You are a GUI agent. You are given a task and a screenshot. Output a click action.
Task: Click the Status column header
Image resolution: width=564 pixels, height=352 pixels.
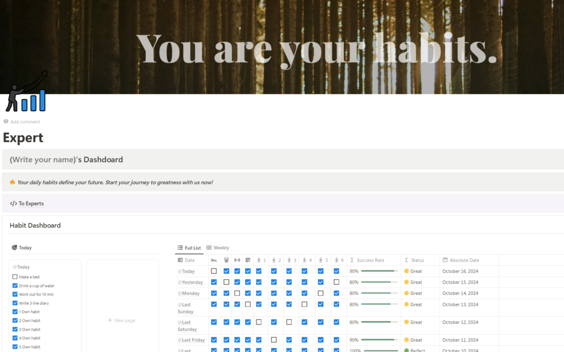(x=420, y=260)
